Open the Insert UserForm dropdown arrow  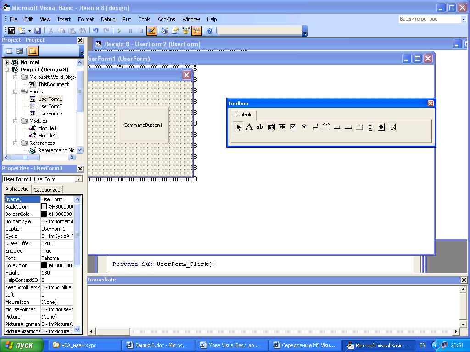[x=29, y=31]
